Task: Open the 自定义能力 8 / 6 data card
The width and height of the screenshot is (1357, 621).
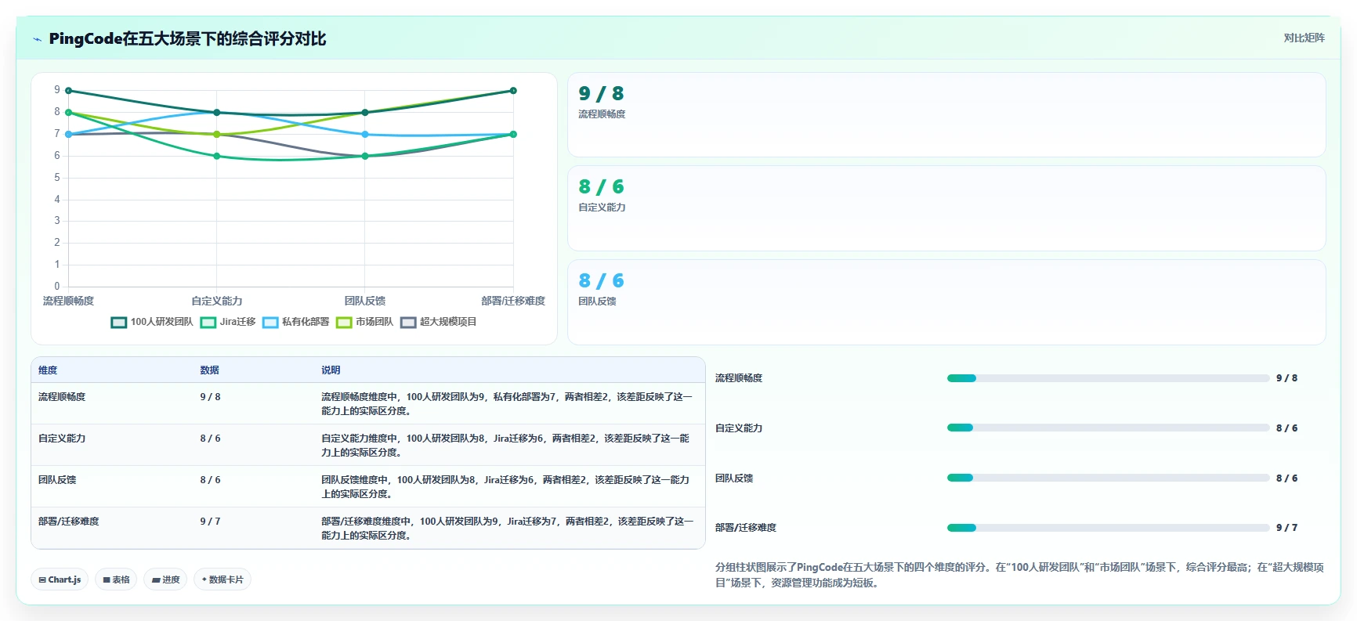Action: tap(946, 208)
